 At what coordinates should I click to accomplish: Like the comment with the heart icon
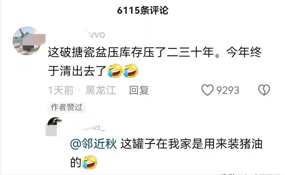click(x=207, y=90)
